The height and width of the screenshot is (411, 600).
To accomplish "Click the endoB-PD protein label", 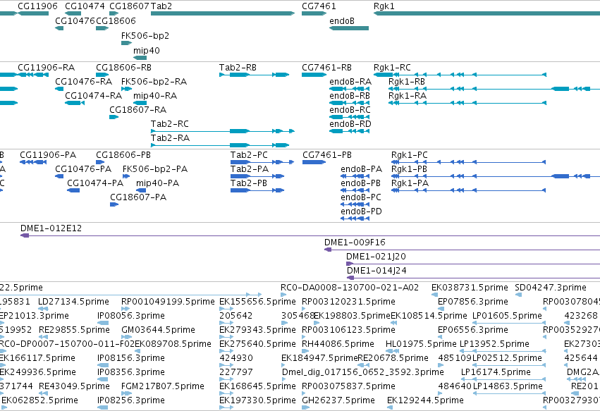I will click(361, 211).
